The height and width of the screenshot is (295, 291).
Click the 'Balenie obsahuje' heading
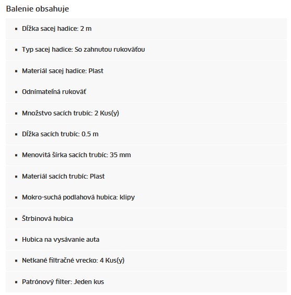click(38, 9)
